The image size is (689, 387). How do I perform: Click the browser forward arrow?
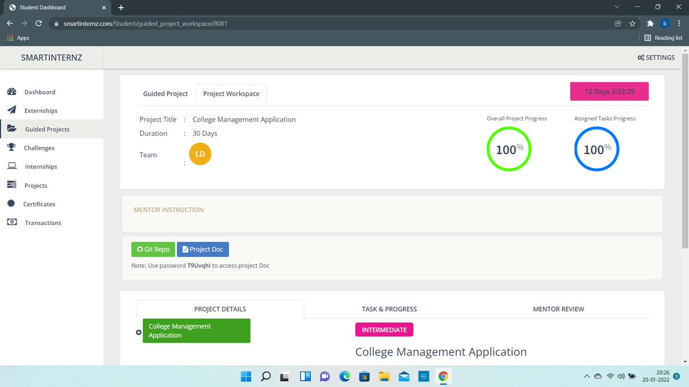[x=24, y=24]
